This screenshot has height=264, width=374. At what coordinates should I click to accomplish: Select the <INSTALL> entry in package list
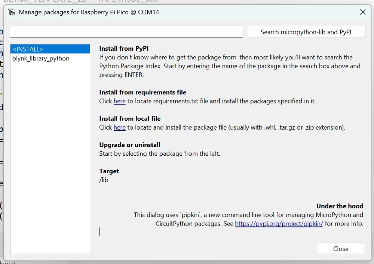click(50, 49)
